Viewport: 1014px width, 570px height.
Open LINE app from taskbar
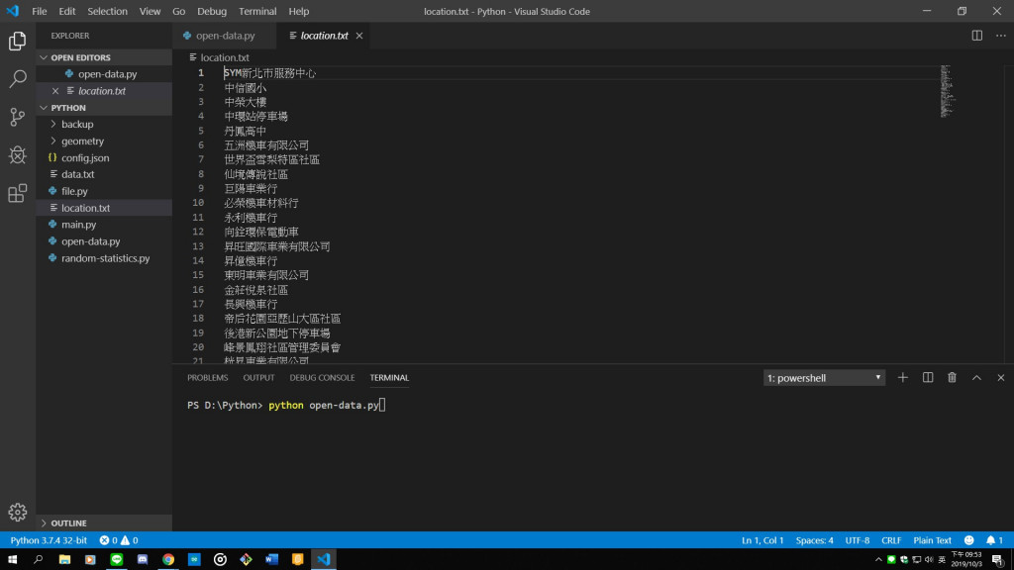pos(117,560)
